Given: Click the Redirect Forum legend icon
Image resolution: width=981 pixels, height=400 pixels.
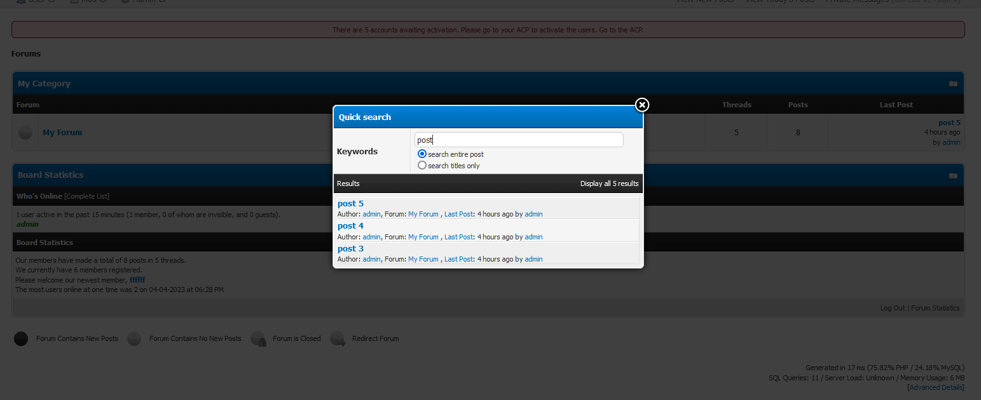Looking at the screenshot, I should (338, 339).
